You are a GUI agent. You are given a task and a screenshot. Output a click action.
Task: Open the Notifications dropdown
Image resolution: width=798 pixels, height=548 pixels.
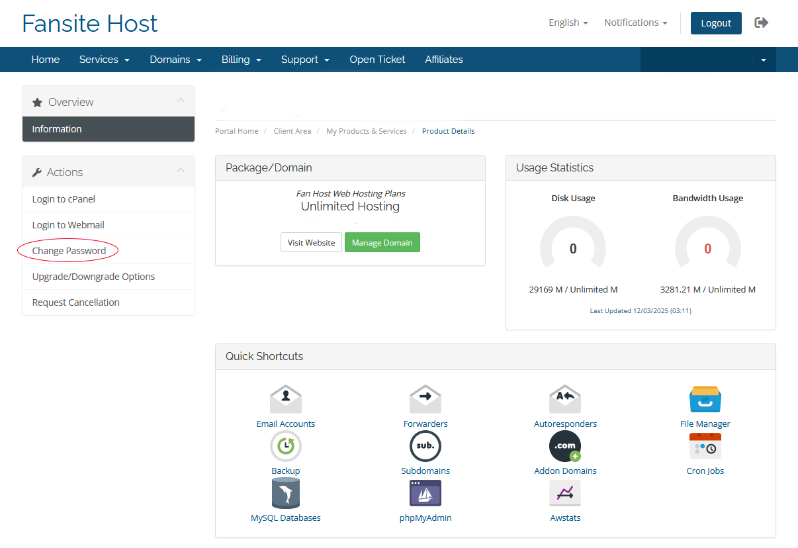tap(635, 23)
